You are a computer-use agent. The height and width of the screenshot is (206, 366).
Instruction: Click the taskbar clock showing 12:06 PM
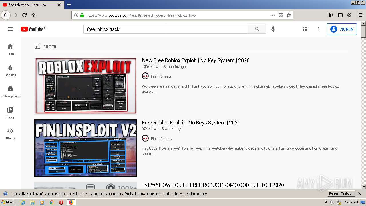(351, 202)
